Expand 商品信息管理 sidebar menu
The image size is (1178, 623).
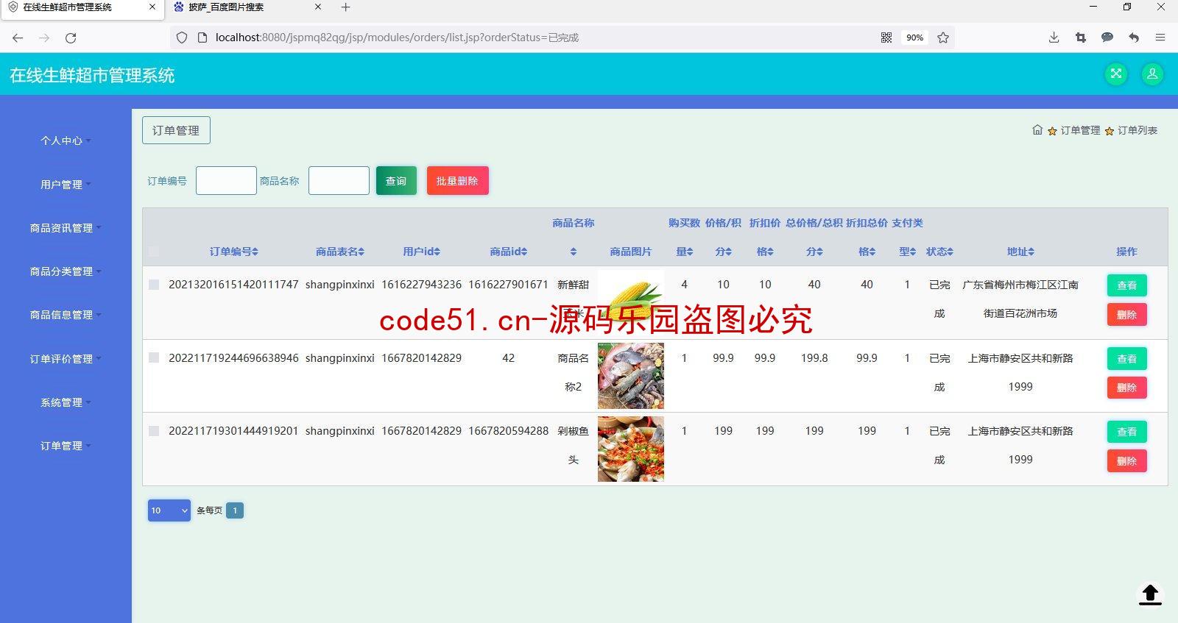(66, 315)
